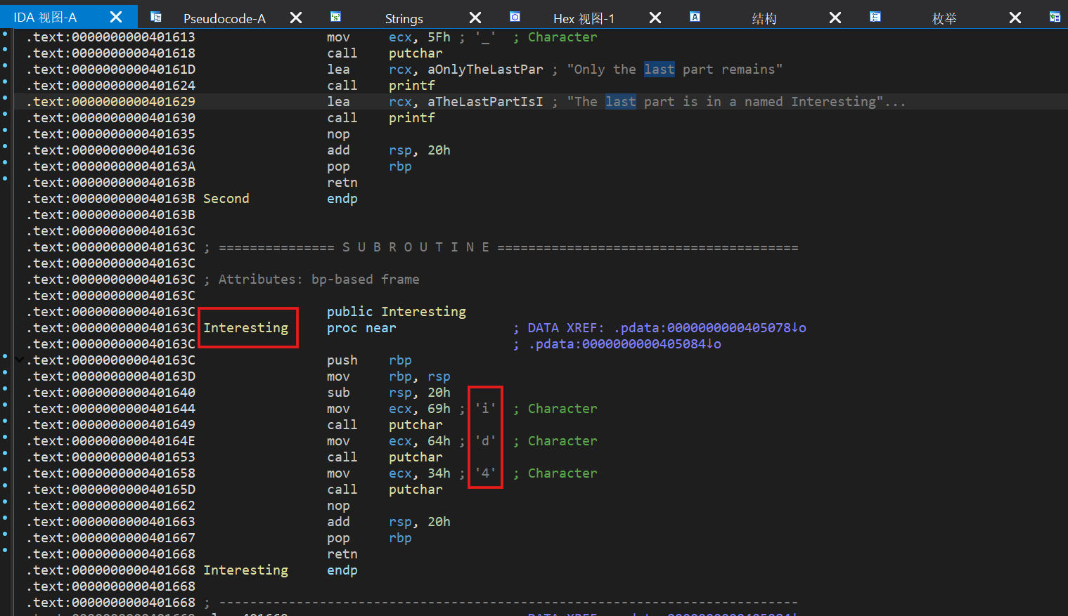Switch to the 枚举 tab

944,18
